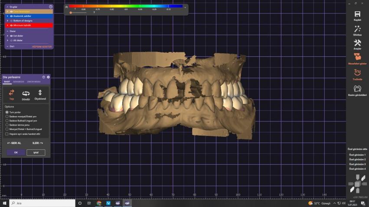Select the Tum yonler radio option
The height and width of the screenshot is (207, 369).
click(x=7, y=112)
